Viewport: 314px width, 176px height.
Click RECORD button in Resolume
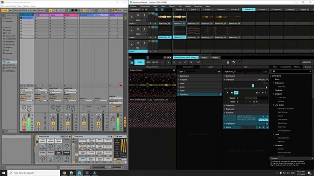click(x=307, y=62)
